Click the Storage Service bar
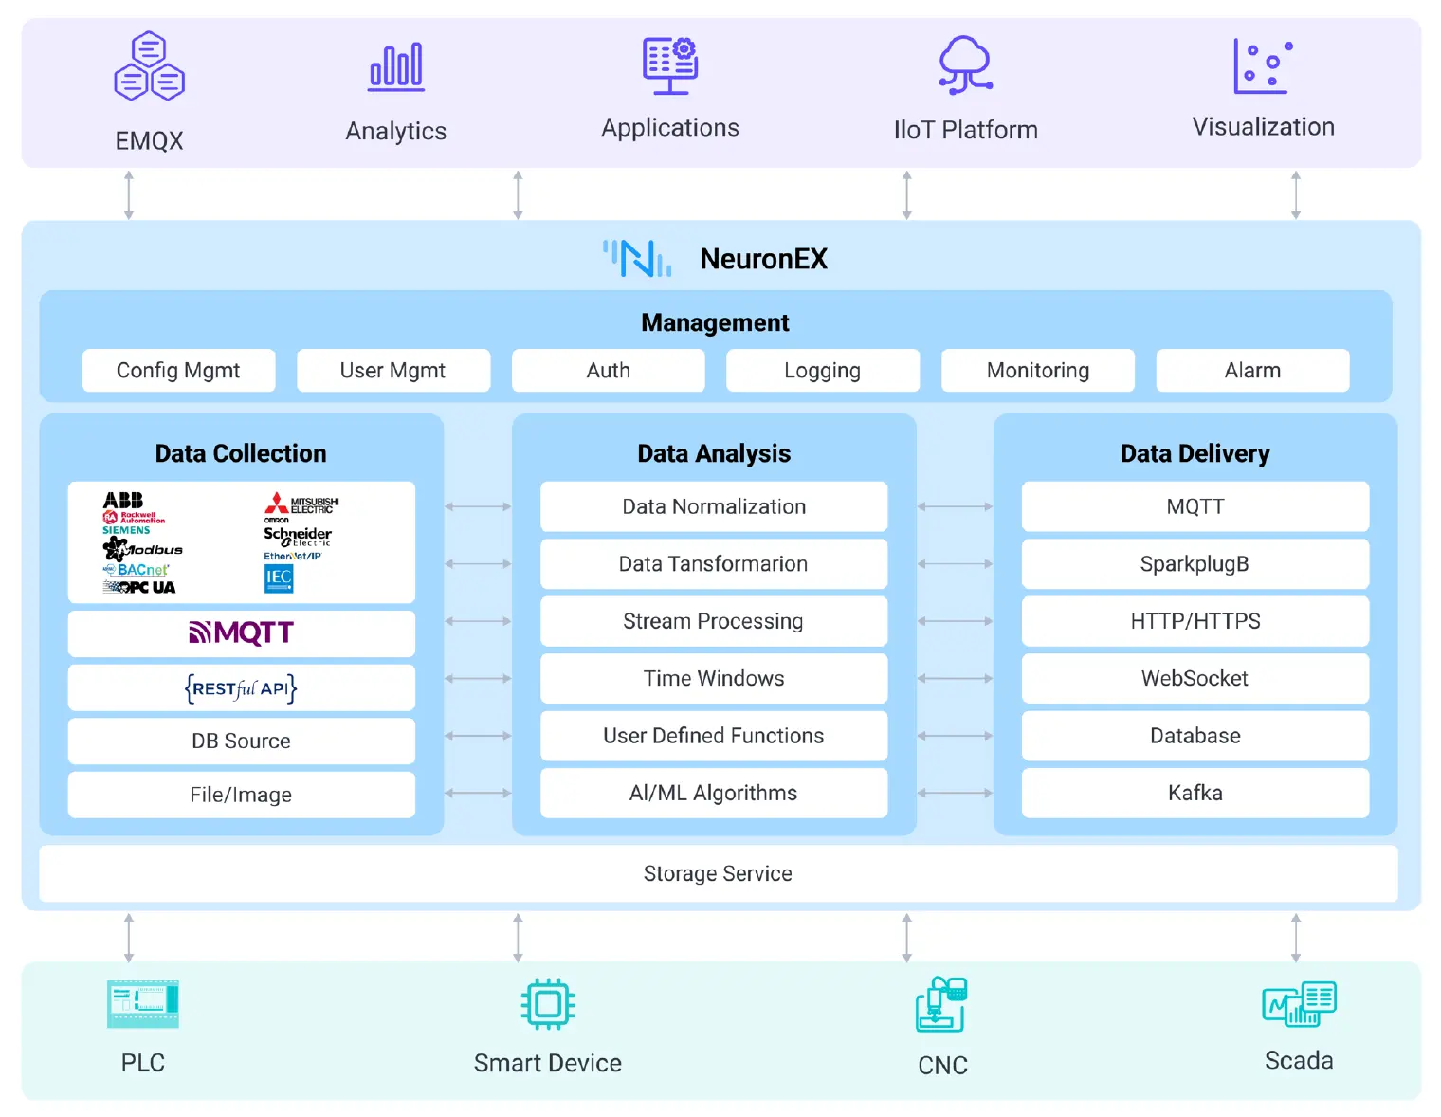This screenshot has width=1441, height=1117. click(x=719, y=873)
